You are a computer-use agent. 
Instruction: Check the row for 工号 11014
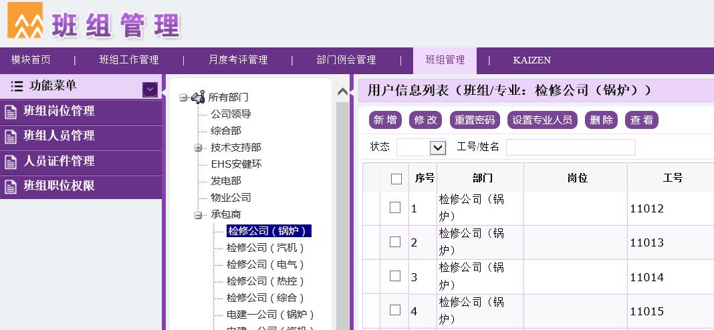395,276
